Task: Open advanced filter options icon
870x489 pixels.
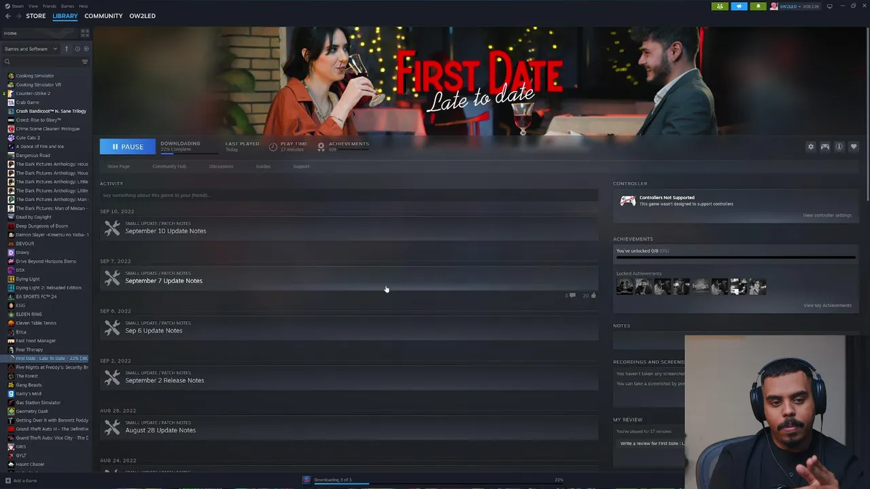Action: tap(85, 62)
